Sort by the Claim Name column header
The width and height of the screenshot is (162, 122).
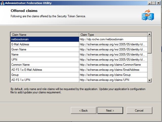(x=44, y=34)
